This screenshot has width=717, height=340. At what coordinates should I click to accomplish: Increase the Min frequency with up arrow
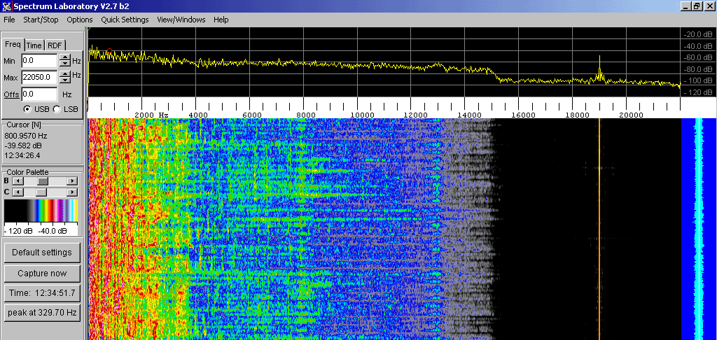point(64,58)
